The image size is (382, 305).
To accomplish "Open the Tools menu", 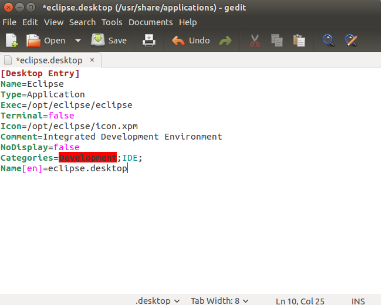I will [x=112, y=22].
